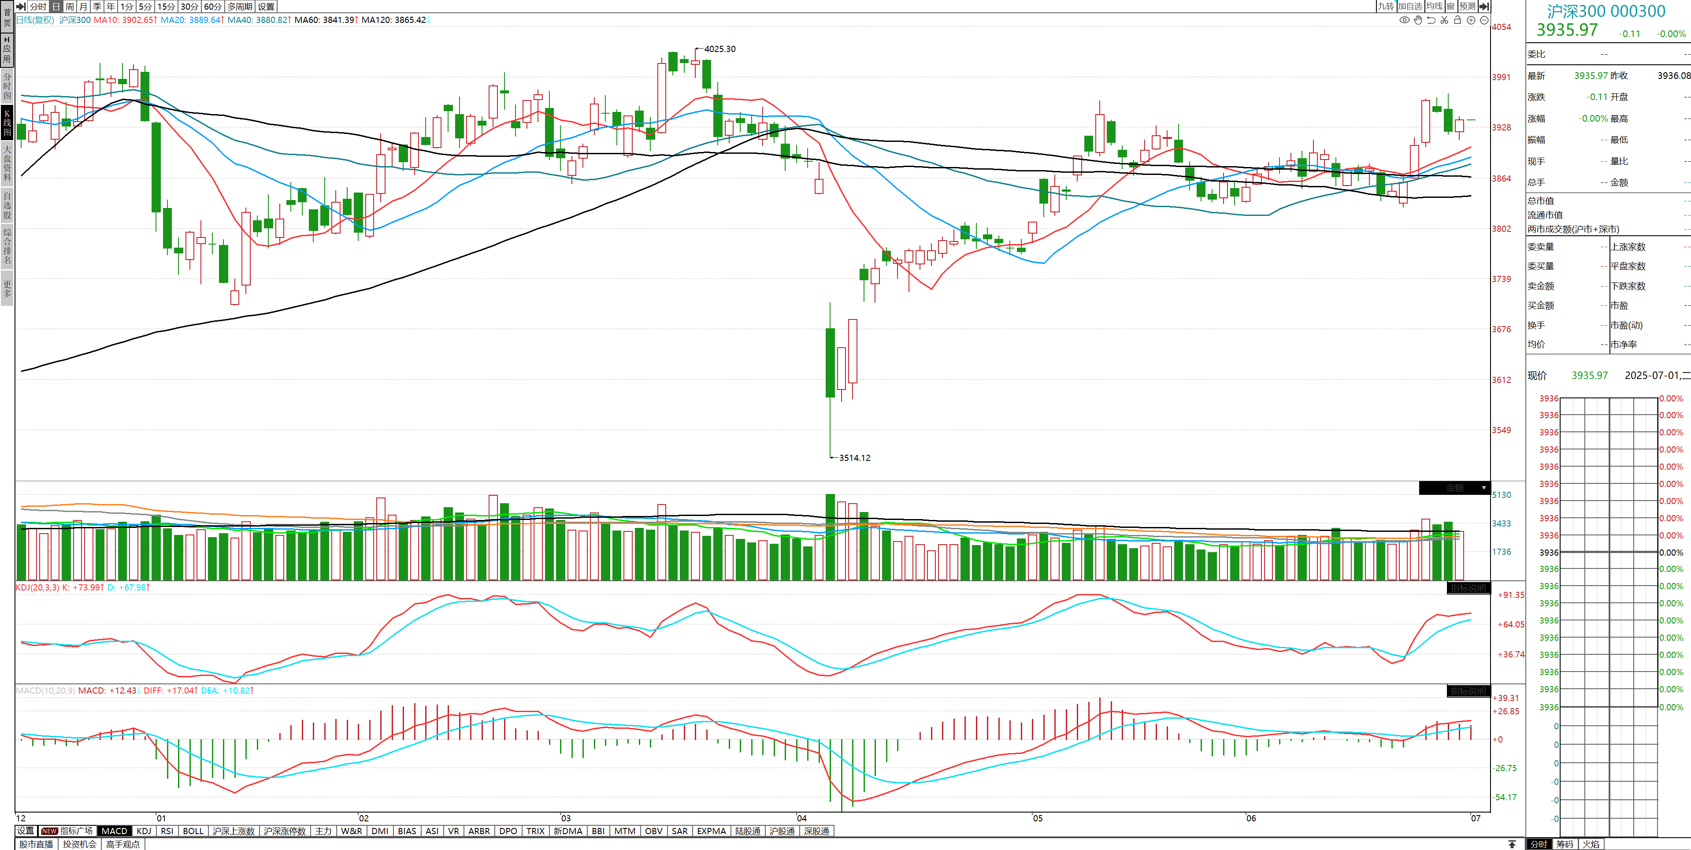Zoom out with the minus circle icon
Screen dimensions: 1691x850
1484,20
